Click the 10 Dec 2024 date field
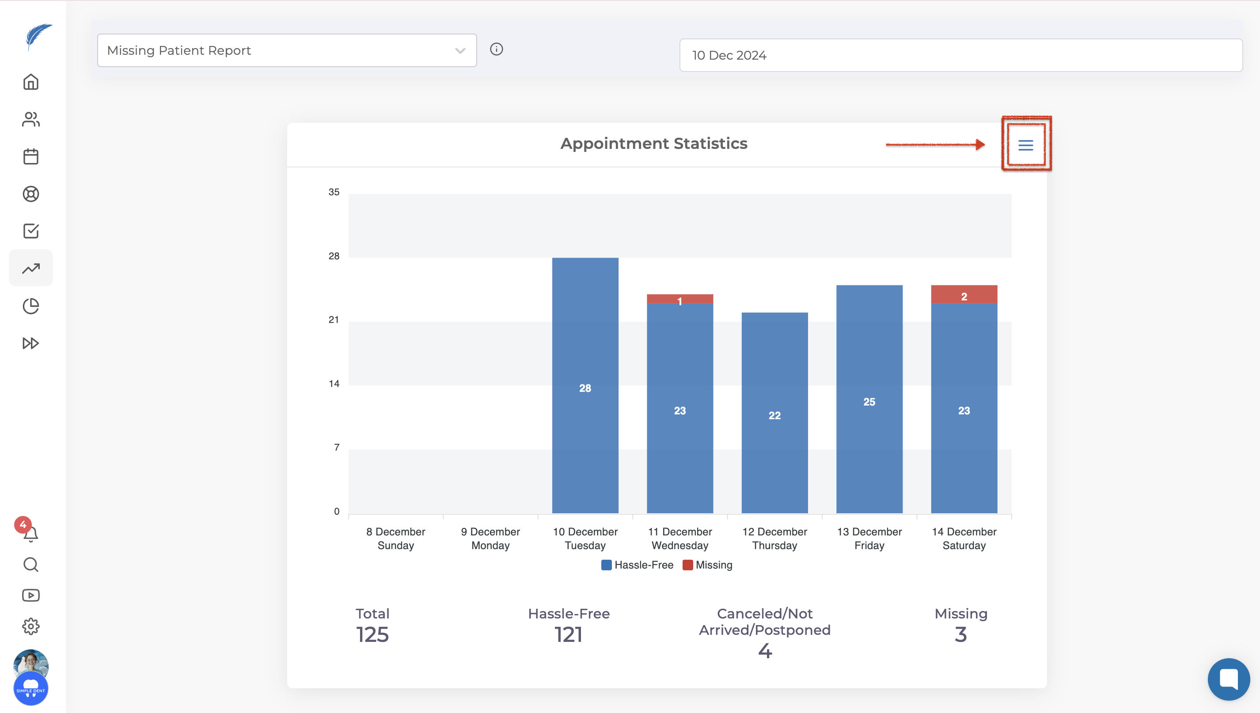Image resolution: width=1260 pixels, height=713 pixels. click(x=960, y=55)
